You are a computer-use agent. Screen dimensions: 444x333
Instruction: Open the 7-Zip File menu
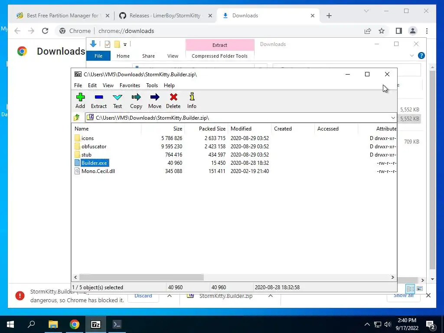pos(78,85)
